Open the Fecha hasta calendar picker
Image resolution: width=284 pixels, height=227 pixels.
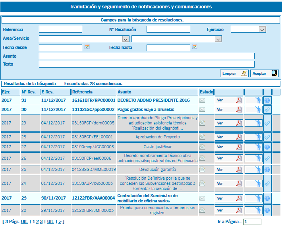click(195, 47)
